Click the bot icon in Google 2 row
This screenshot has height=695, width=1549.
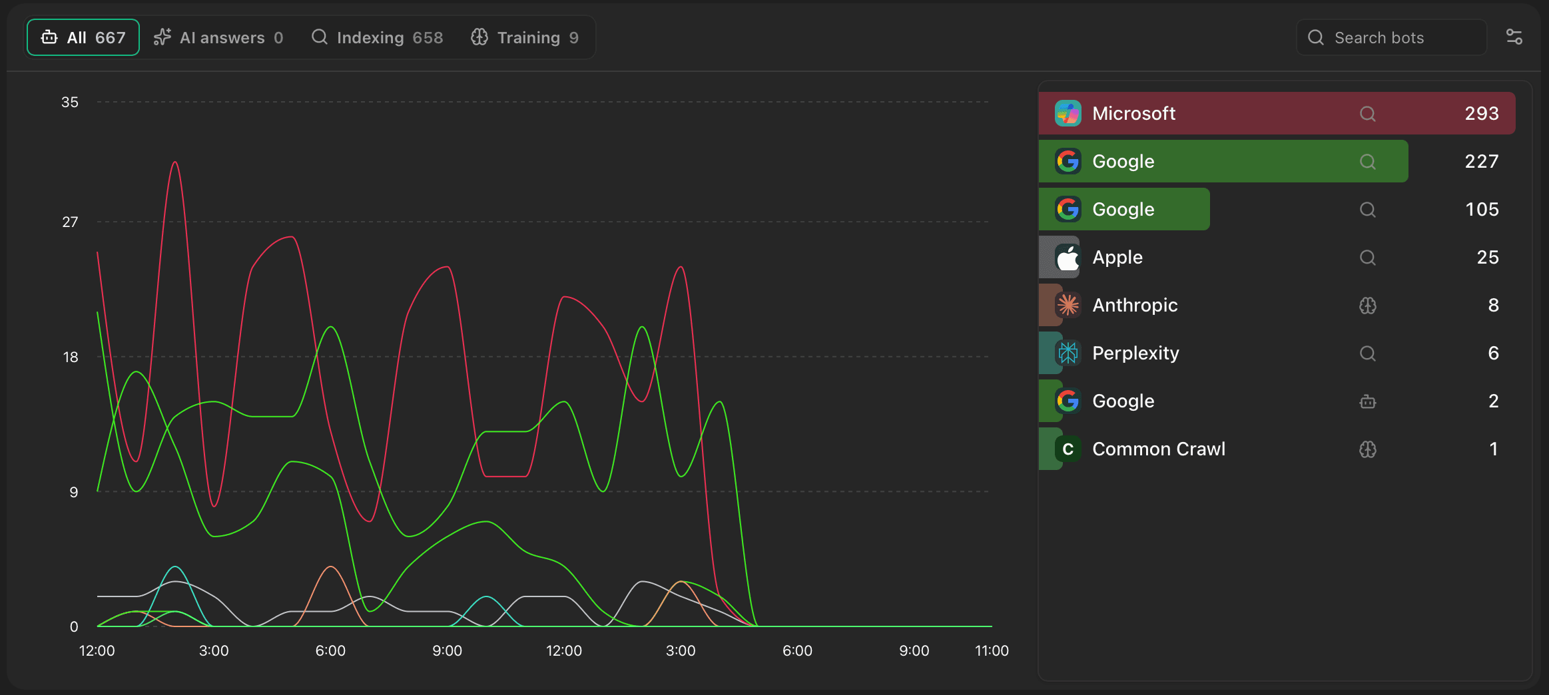pos(1368,401)
